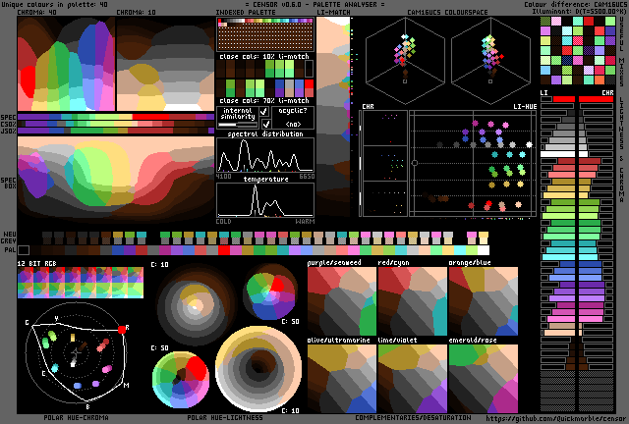629x424 pixels.
Task: Click the white star in the LI-HUE plot
Action: click(x=531, y=144)
